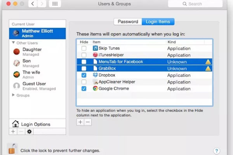Expand the Groups disclosure triangle
This screenshot has height=155, width=233.
13,95
